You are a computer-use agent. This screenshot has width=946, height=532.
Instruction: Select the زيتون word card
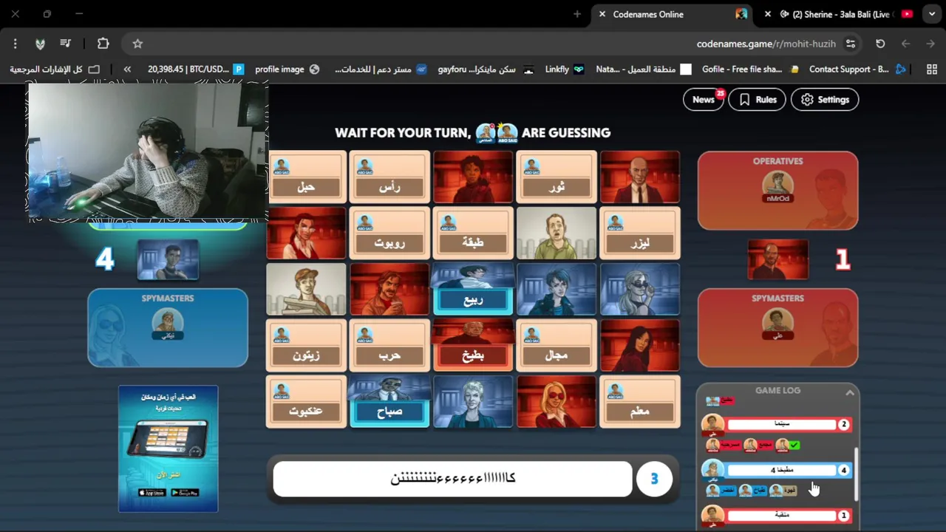pos(306,346)
